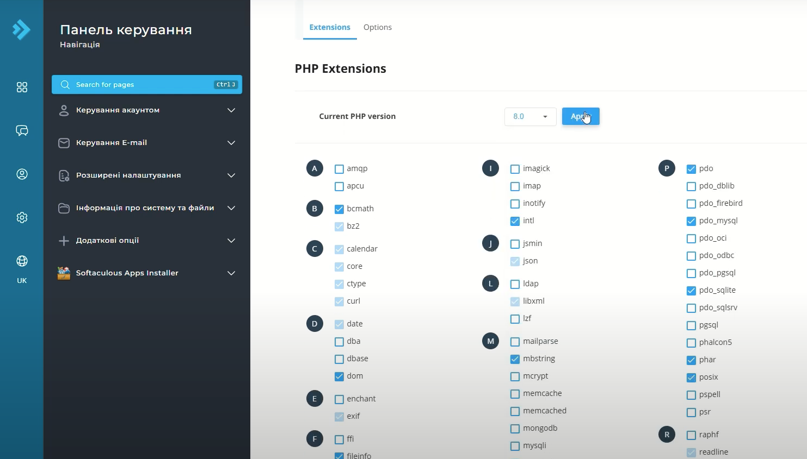Click the Ctrl J shortcut badge
The width and height of the screenshot is (807, 459).
click(226, 85)
